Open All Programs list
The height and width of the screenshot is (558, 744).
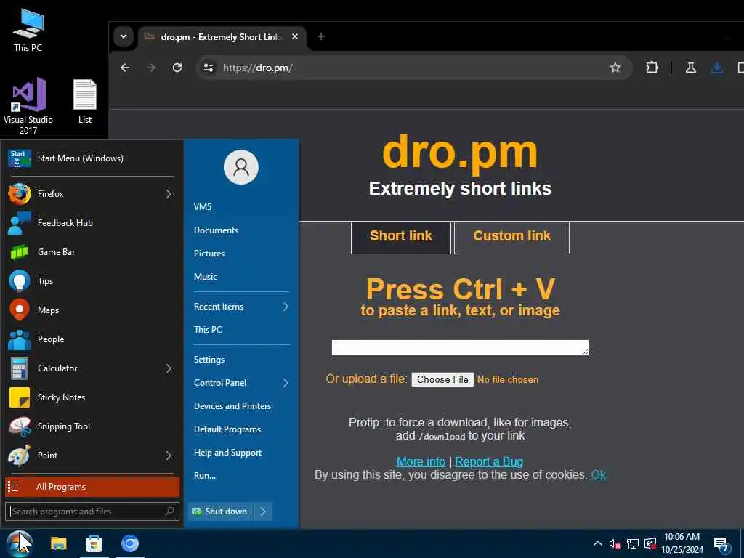click(x=92, y=487)
